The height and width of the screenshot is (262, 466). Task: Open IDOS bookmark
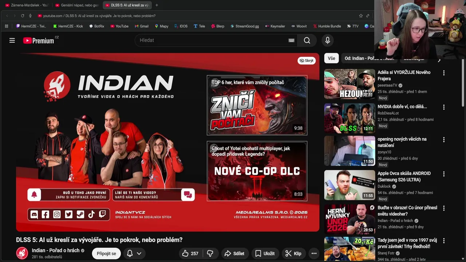pos(181,26)
